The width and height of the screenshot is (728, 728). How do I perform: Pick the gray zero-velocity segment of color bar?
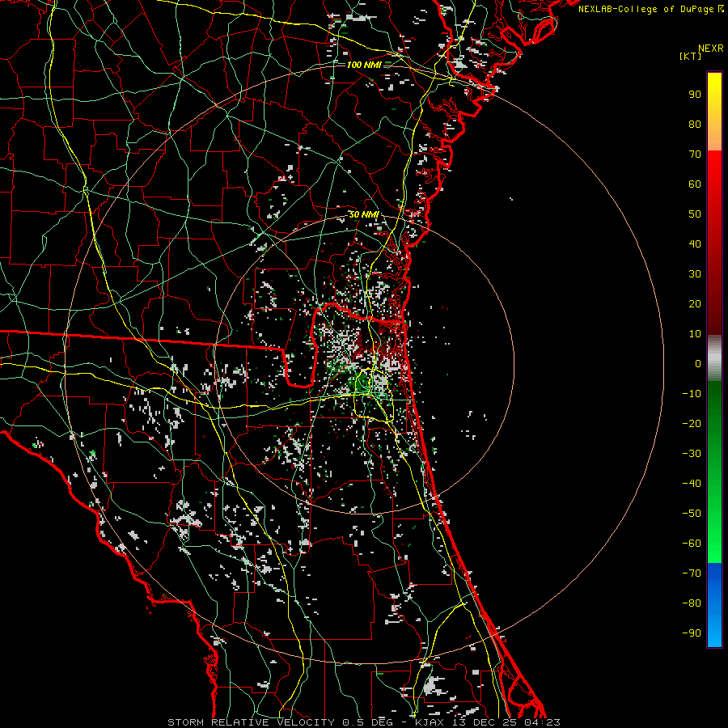tap(714, 358)
